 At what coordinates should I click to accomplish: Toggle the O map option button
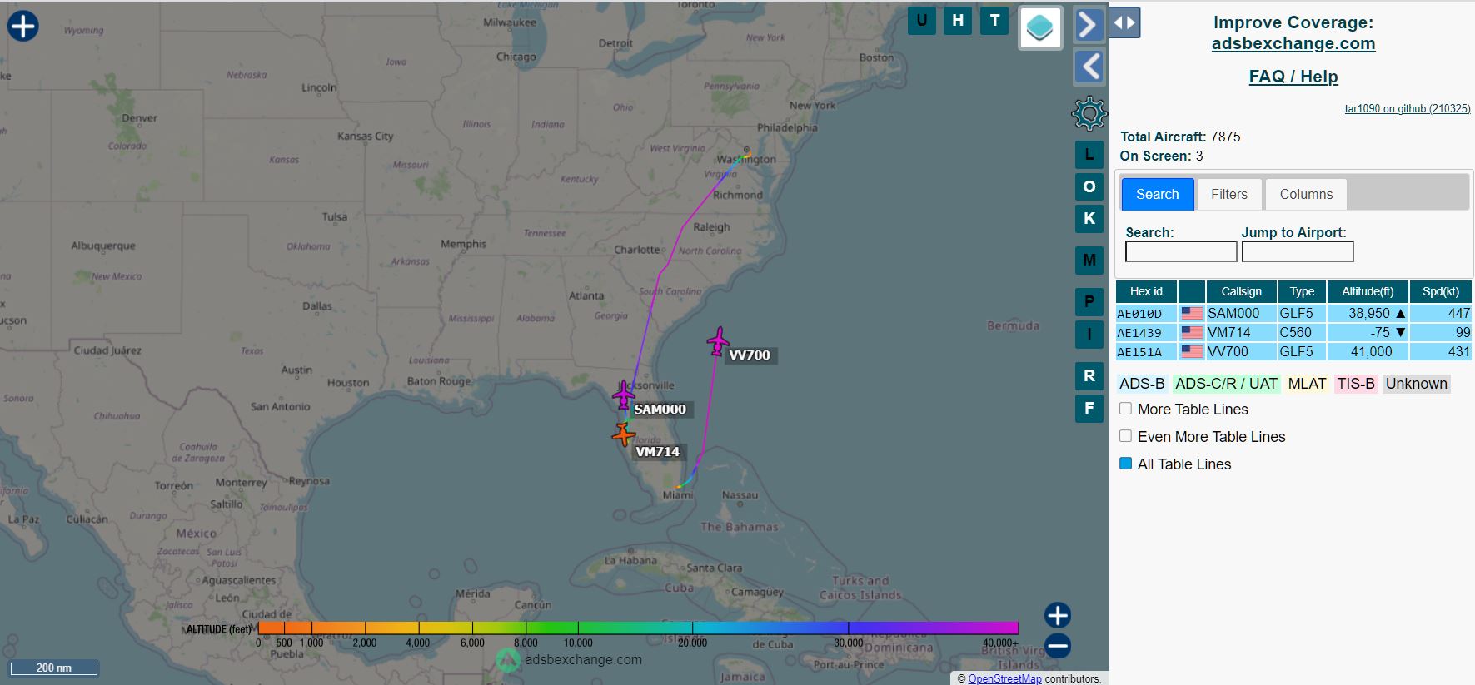(1089, 186)
